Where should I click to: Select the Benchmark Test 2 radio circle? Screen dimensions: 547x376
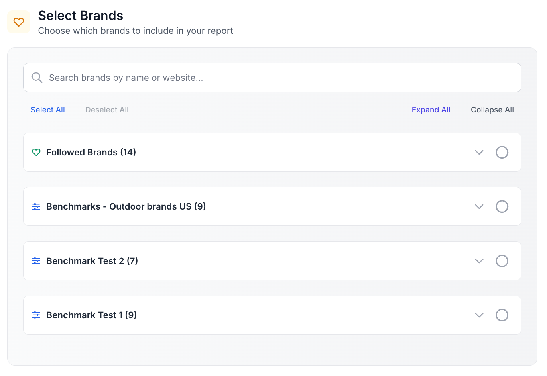502,261
